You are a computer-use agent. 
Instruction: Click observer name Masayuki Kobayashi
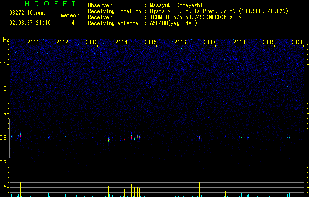176,5
